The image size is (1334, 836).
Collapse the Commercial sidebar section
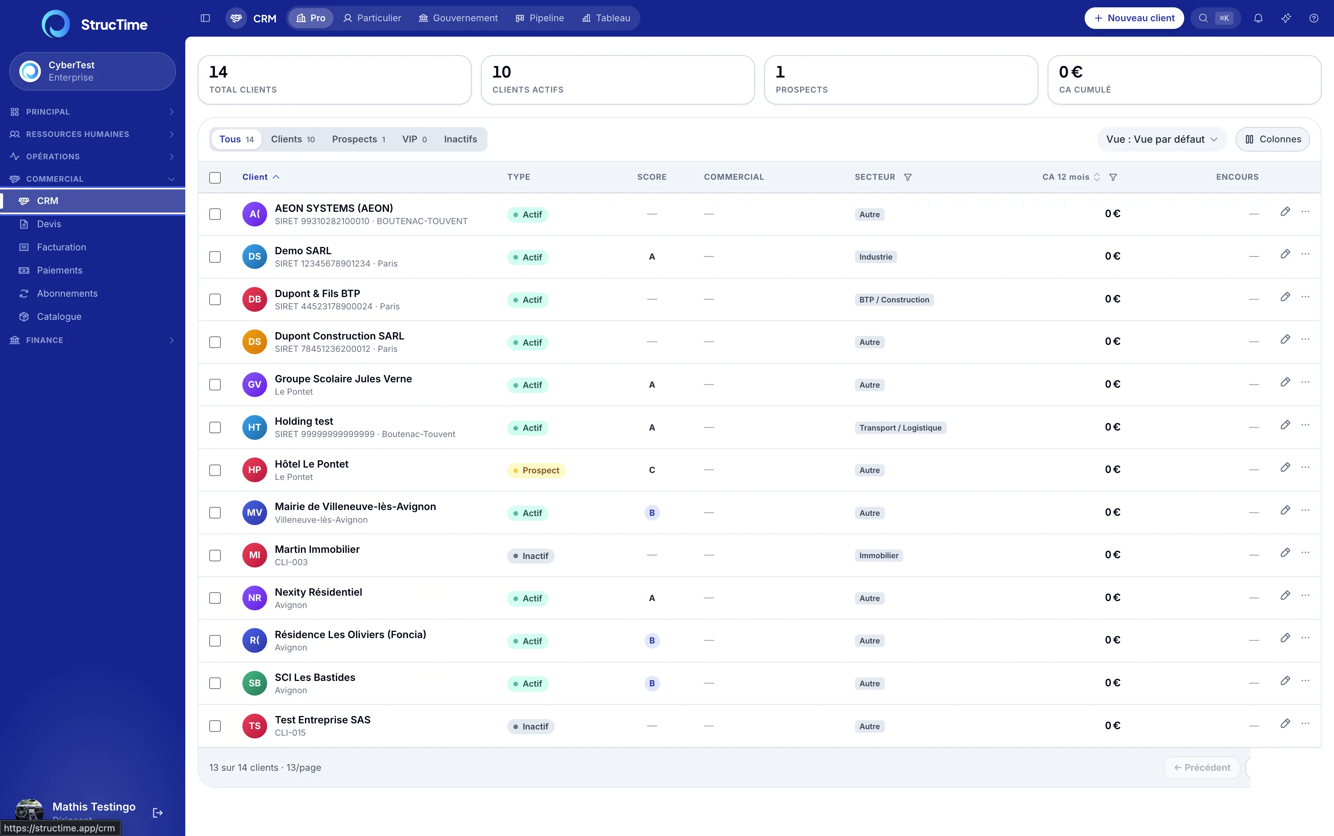92,179
